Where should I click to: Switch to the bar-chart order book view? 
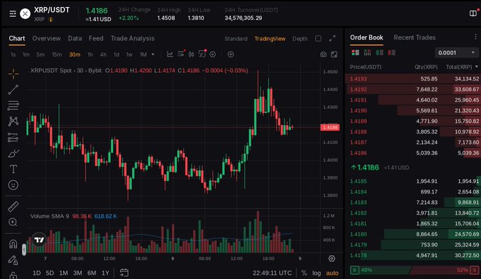click(367, 53)
